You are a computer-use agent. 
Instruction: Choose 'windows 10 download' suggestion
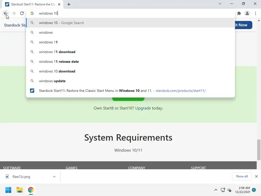(130, 71)
